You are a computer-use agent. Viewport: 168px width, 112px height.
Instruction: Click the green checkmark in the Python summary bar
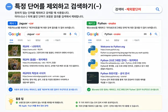click(x=89, y=89)
